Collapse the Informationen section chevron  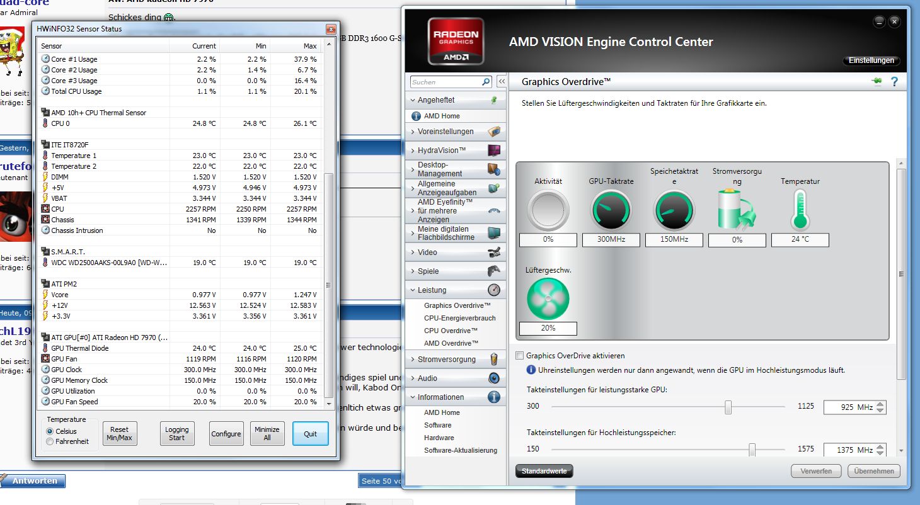coord(412,397)
